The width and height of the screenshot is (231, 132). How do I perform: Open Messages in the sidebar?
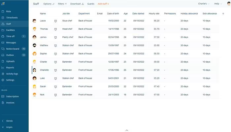(x=11, y=43)
